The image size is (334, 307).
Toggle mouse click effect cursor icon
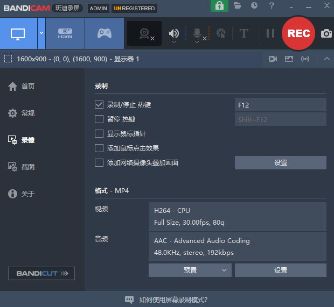pyautogui.click(x=221, y=33)
